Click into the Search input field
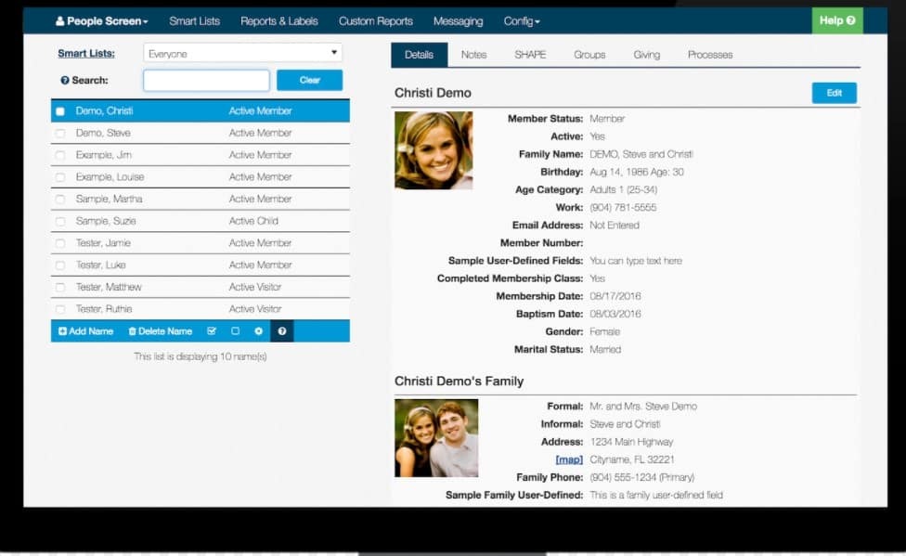906x556 pixels. click(206, 81)
